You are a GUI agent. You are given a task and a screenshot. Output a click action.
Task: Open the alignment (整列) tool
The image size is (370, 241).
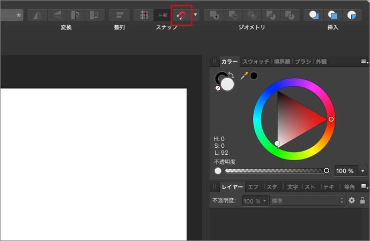[119, 15]
